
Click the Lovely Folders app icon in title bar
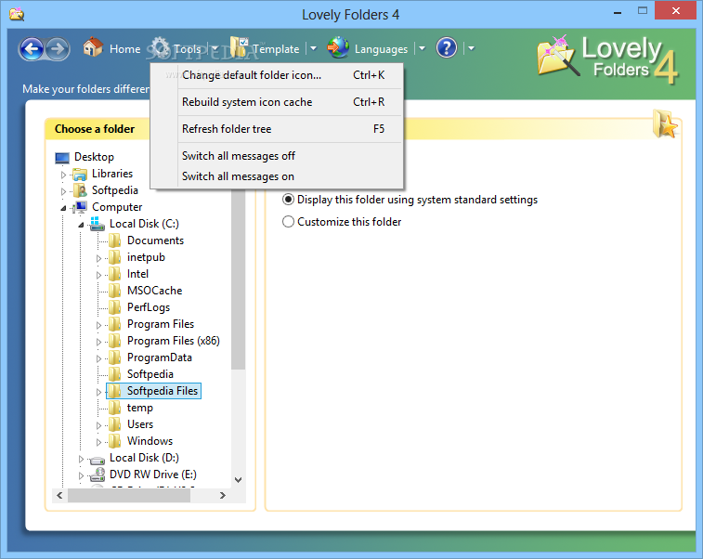[16, 14]
